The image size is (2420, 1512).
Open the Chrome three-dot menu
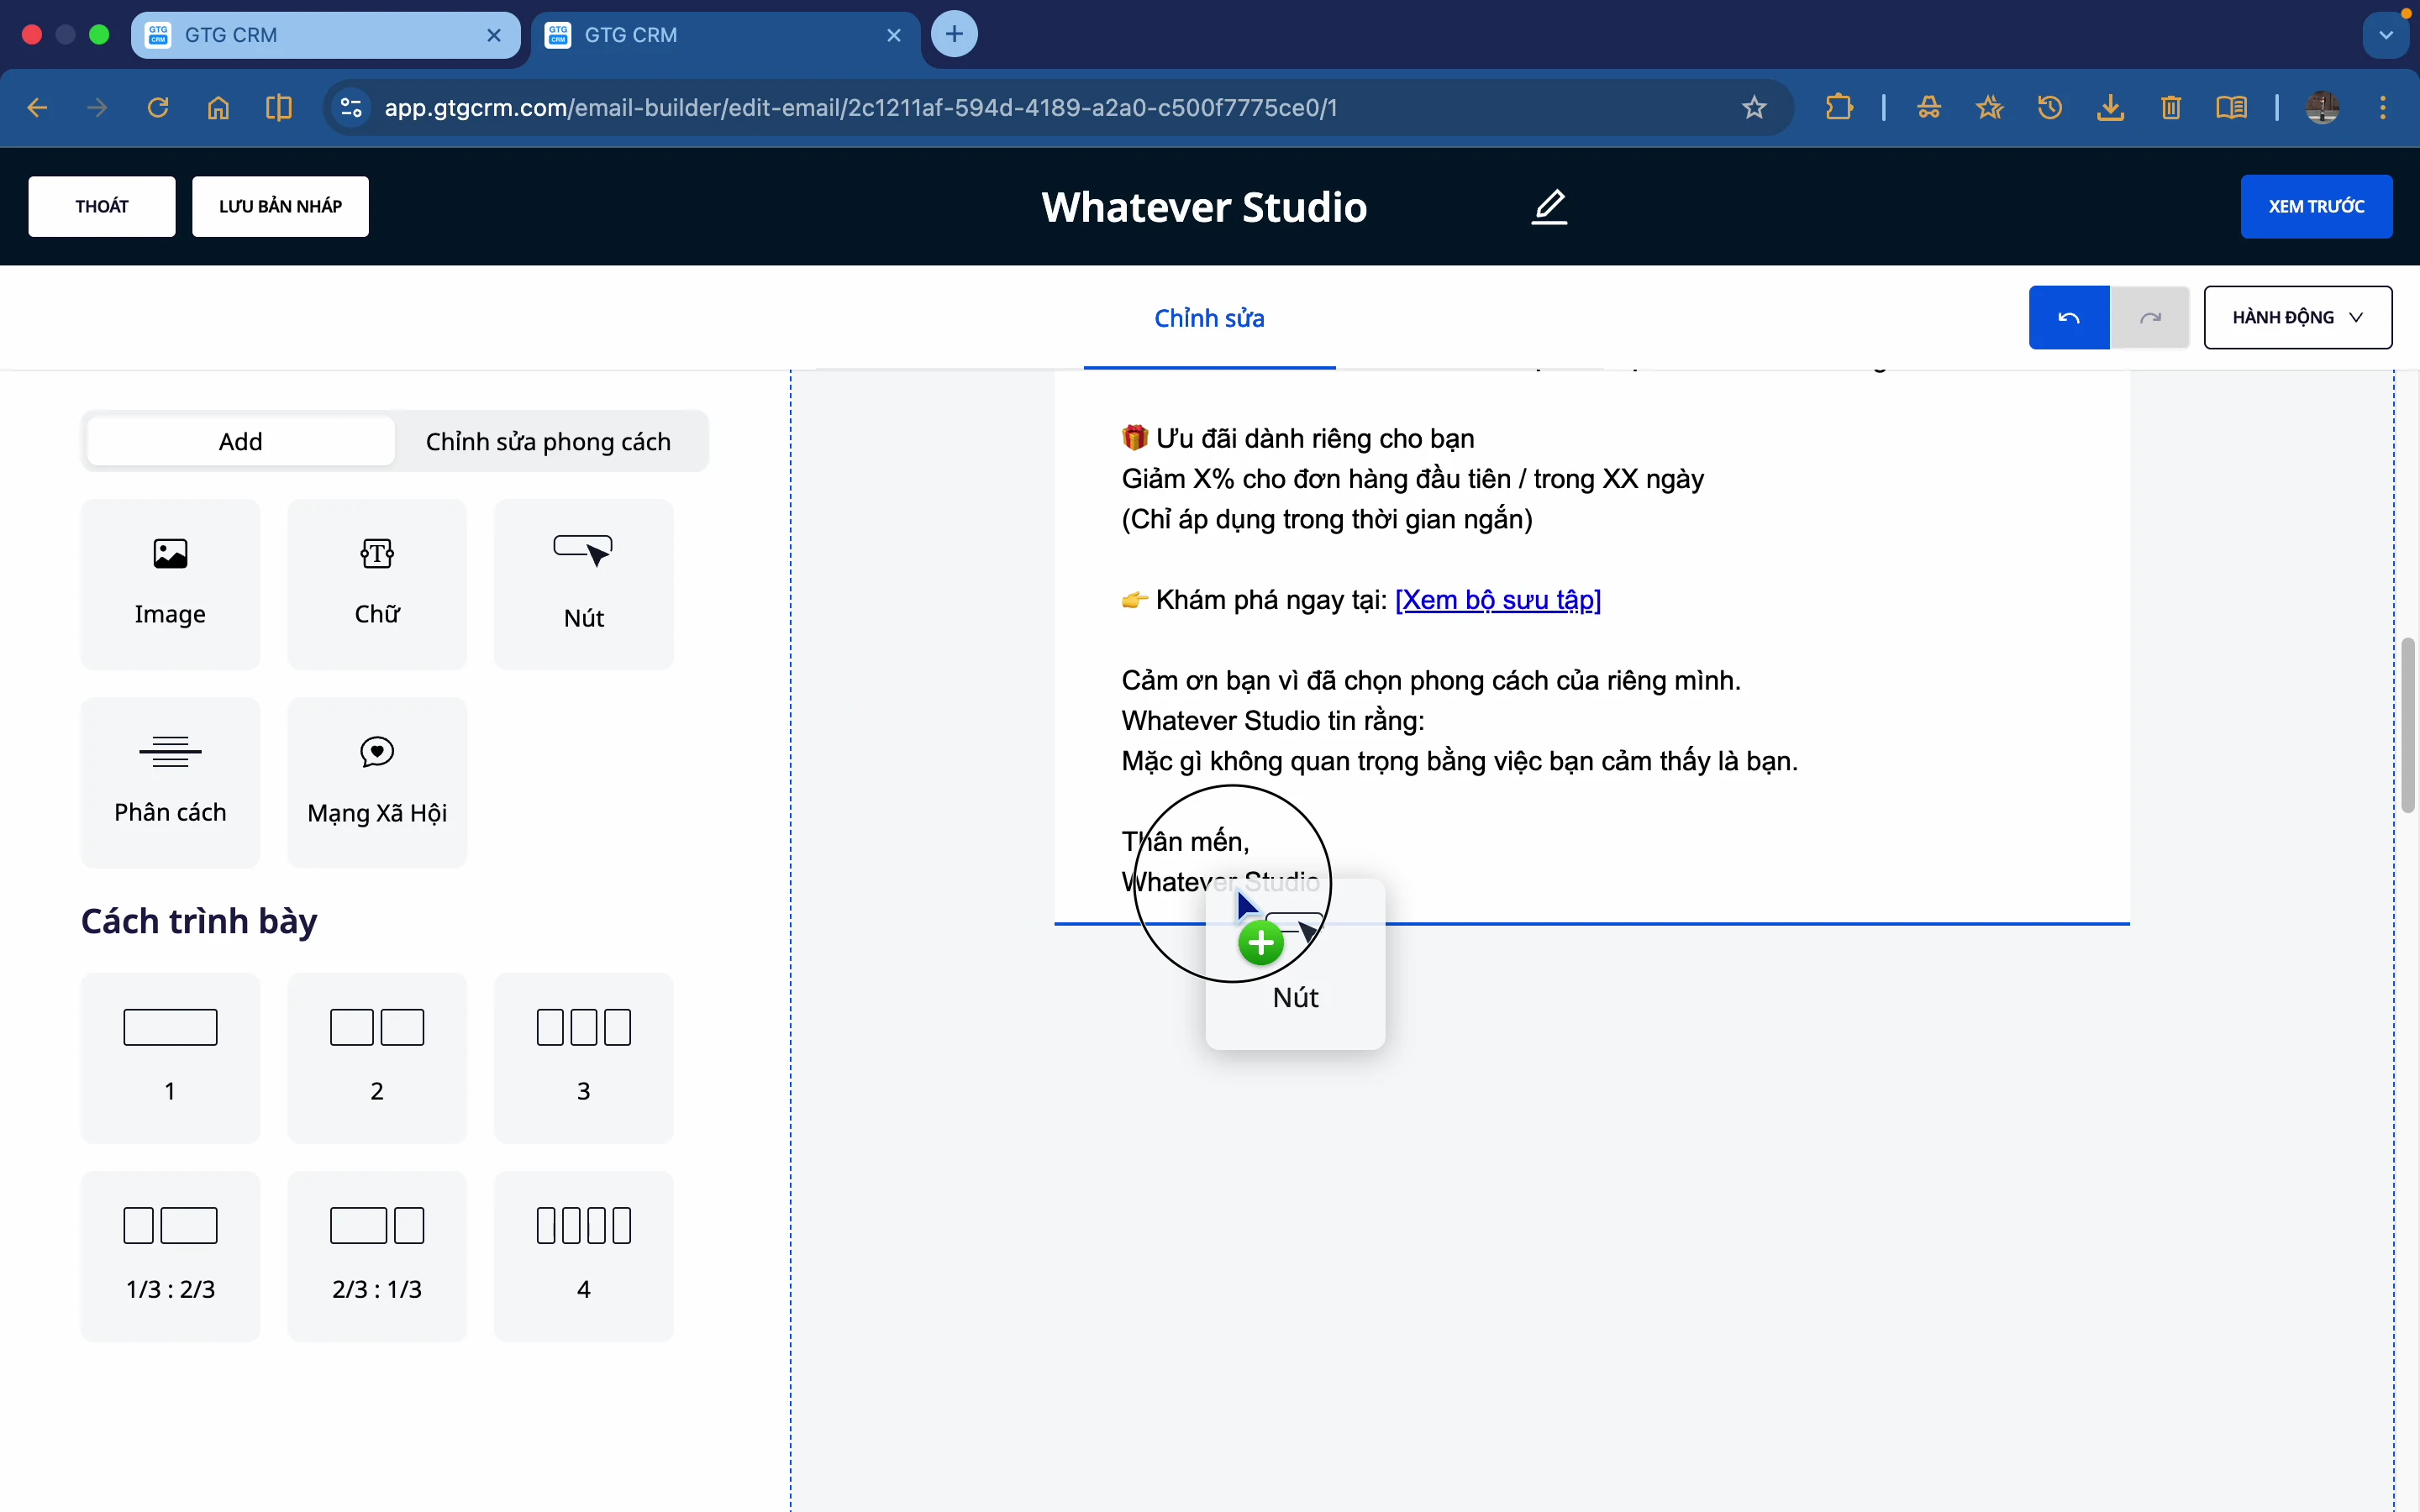click(2384, 107)
